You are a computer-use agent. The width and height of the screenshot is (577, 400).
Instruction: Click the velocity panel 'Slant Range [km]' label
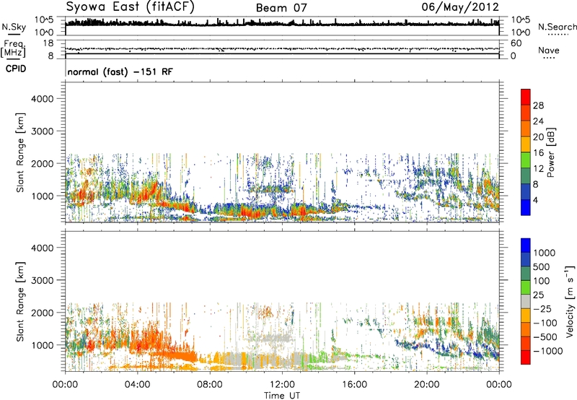20,302
